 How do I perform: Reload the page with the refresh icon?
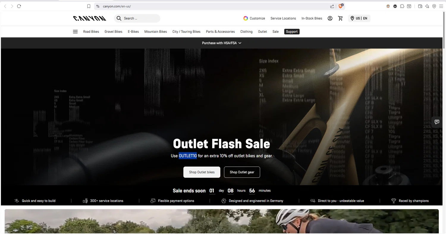(x=19, y=6)
